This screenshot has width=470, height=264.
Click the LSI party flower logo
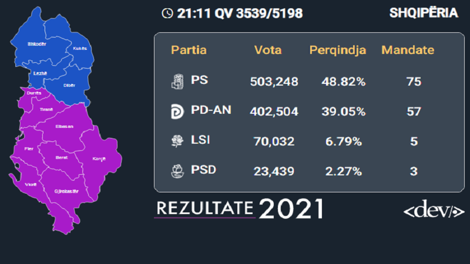(177, 141)
